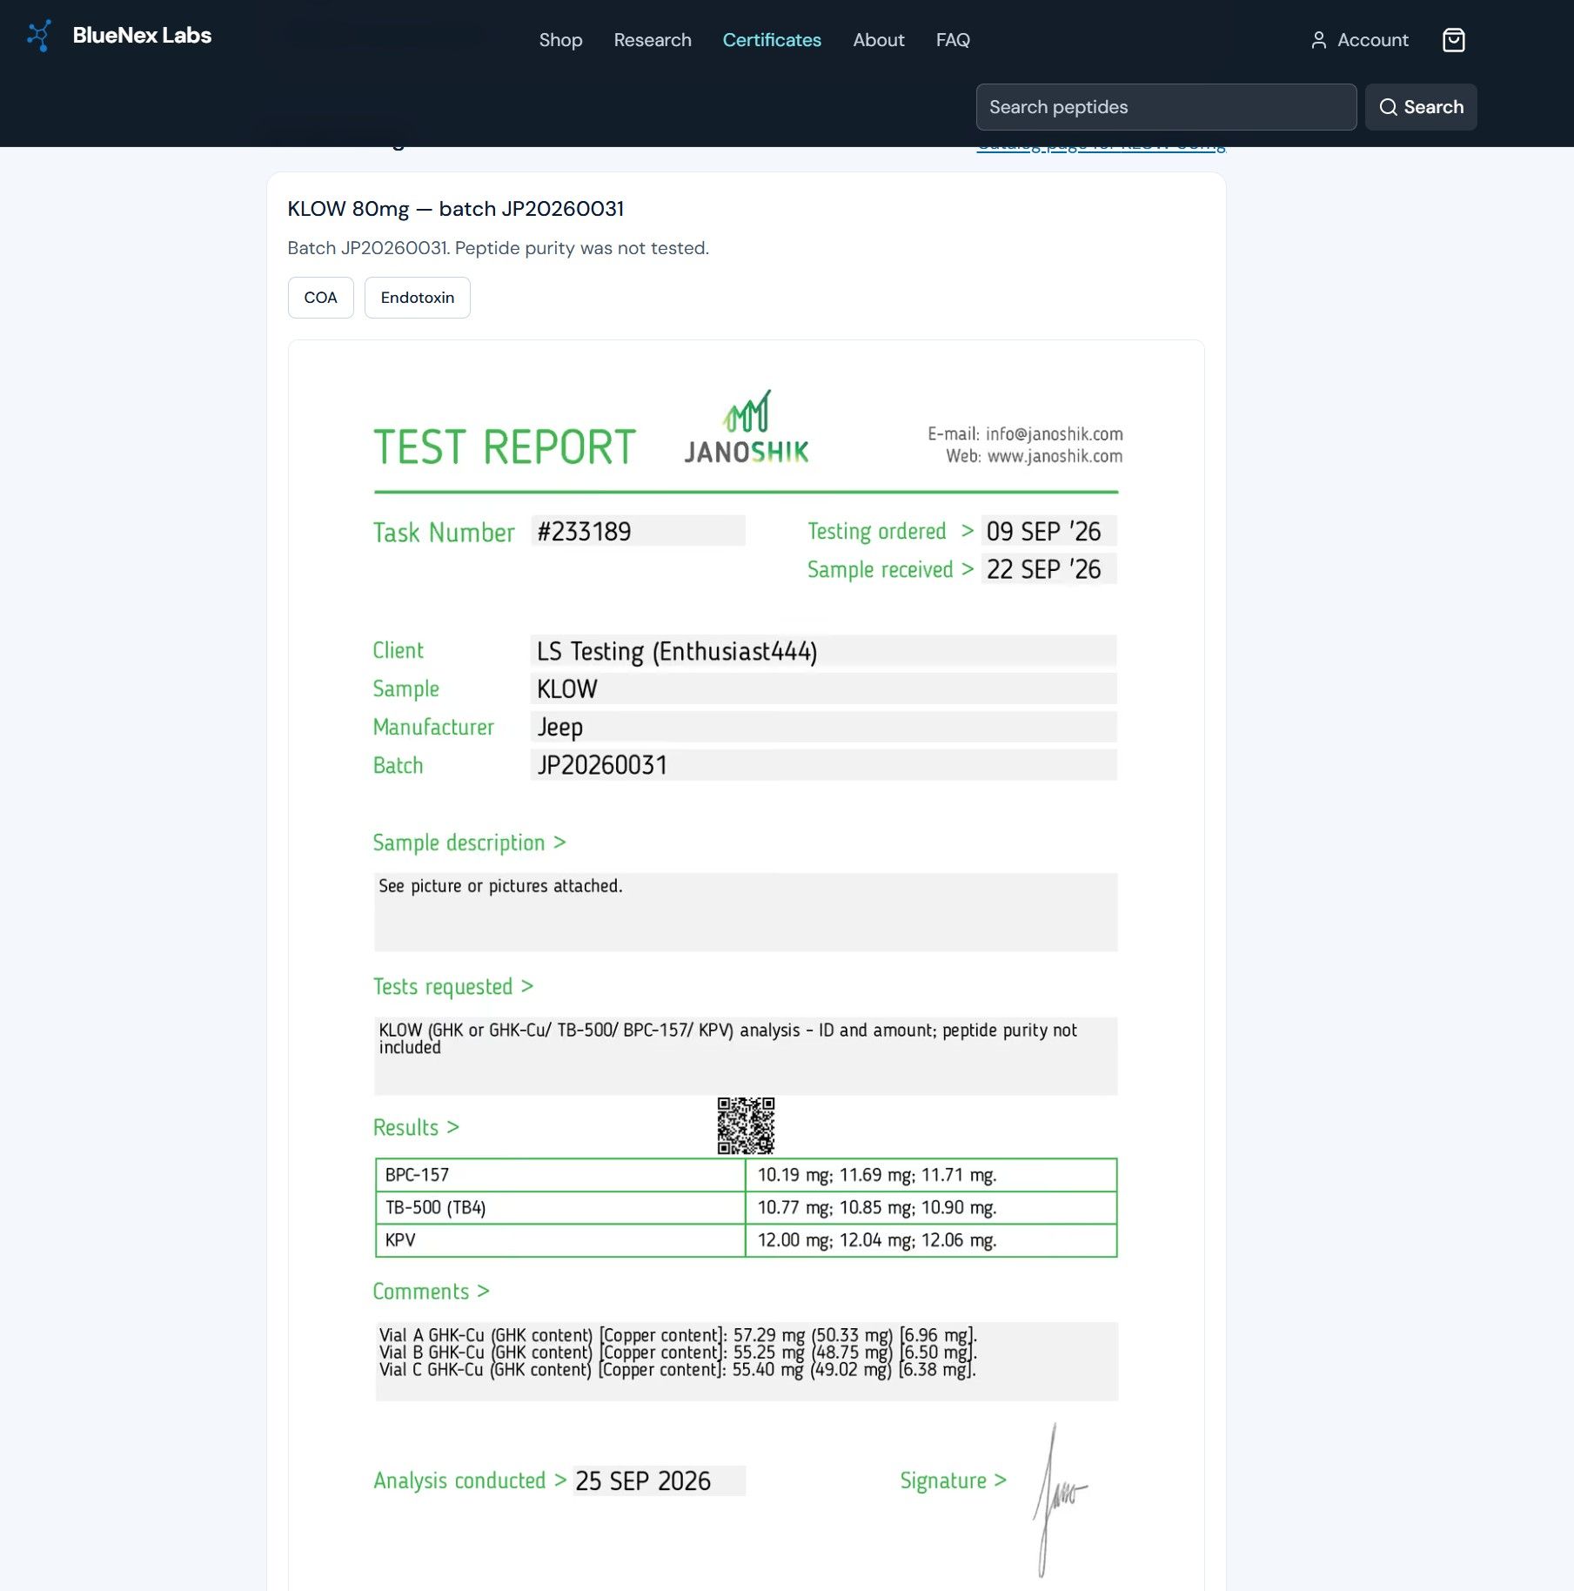Click the www.janoshik.com web address
This screenshot has height=1591, width=1574.
1055,456
